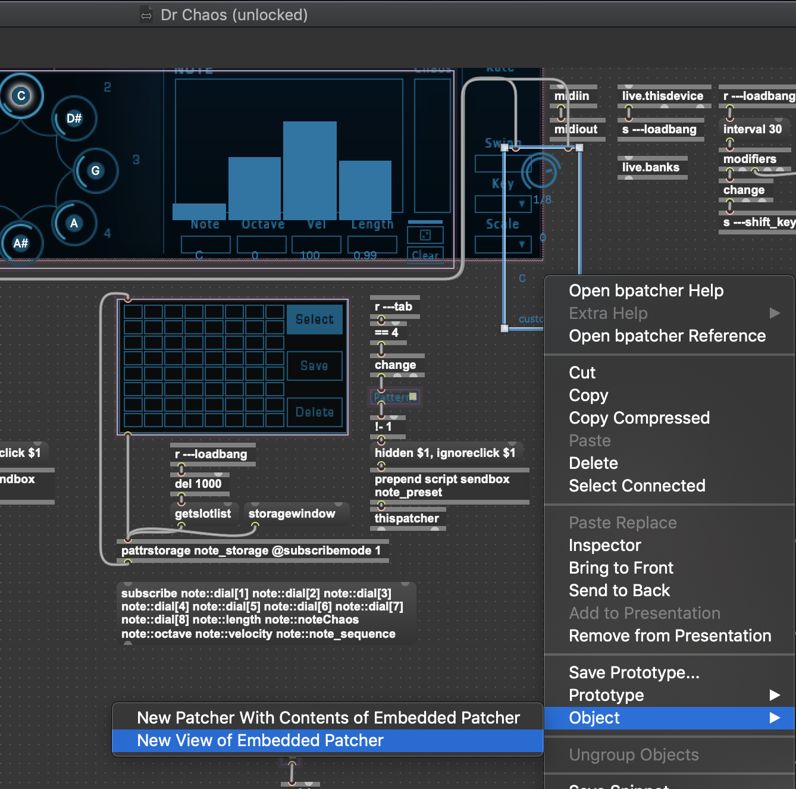
Task: Click the Vel bar in the slider chart
Action: point(309,170)
